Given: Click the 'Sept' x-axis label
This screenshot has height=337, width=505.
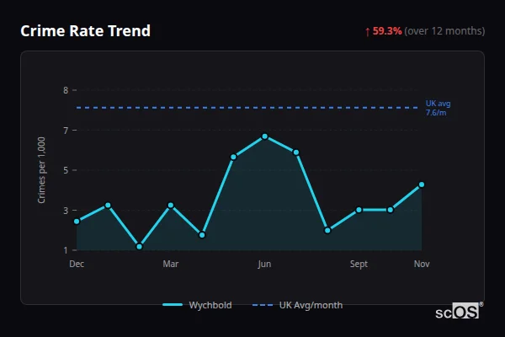Looking at the screenshot, I should (x=359, y=264).
